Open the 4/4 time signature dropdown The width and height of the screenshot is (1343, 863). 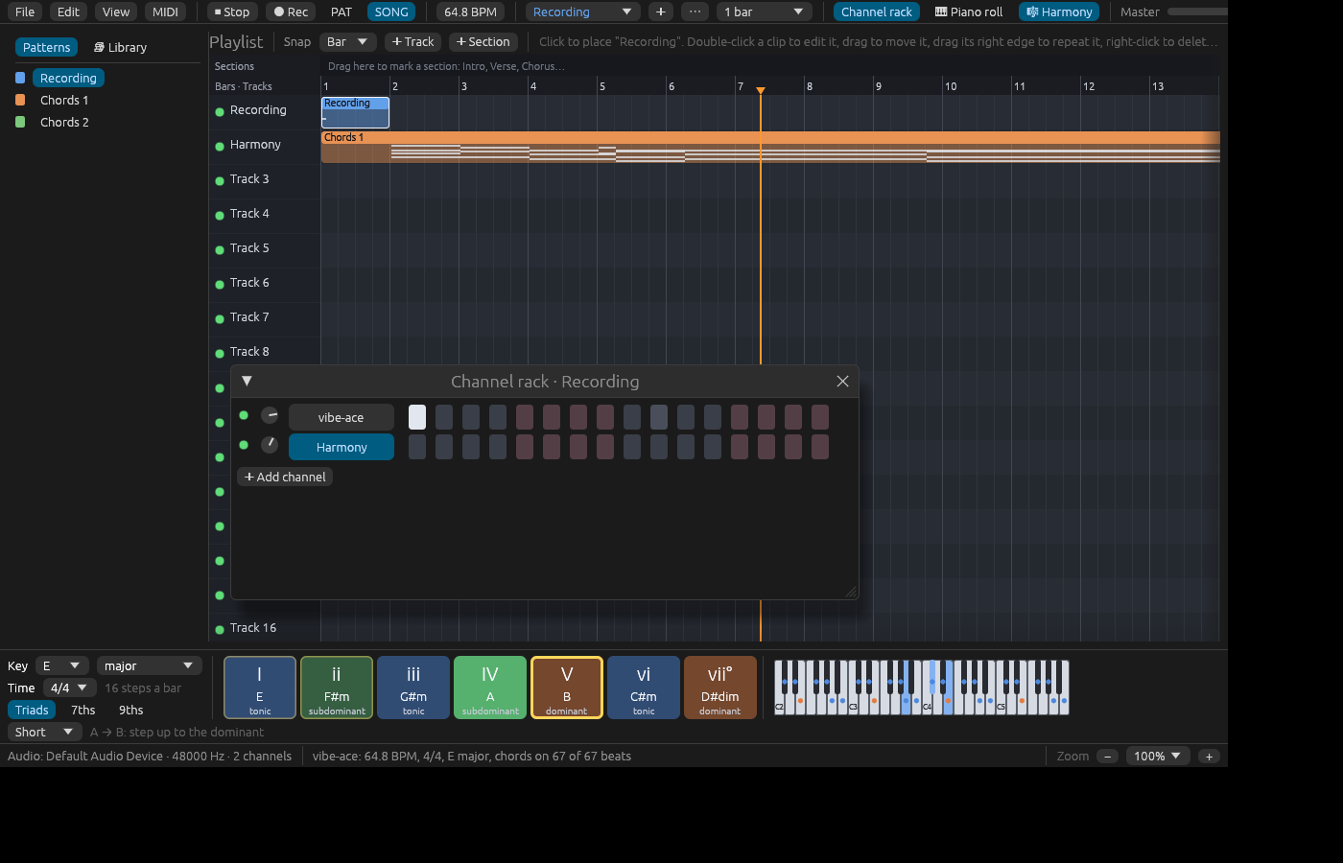point(69,688)
